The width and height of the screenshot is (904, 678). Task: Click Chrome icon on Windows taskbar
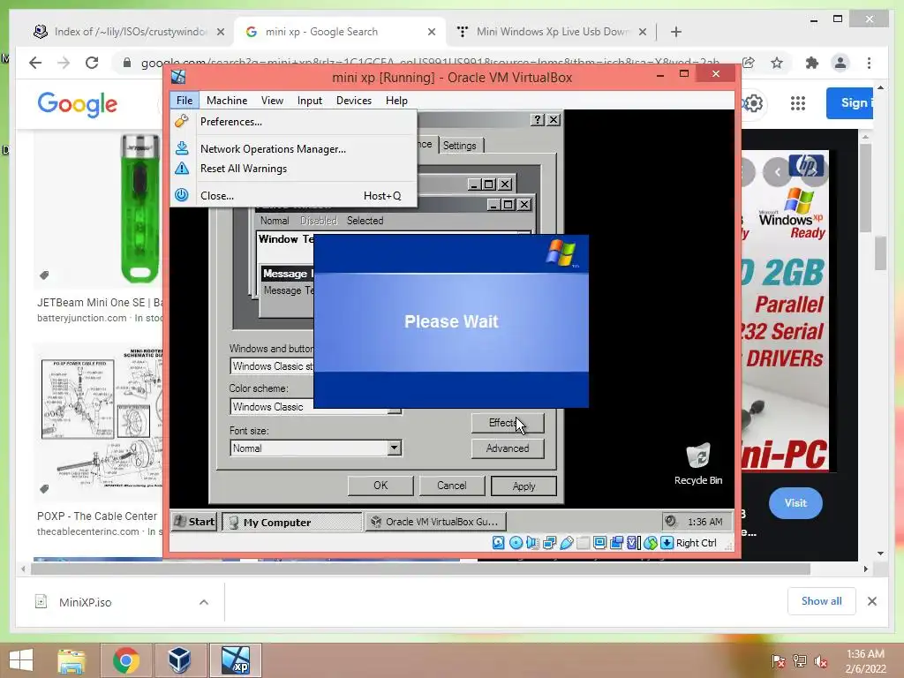click(x=125, y=660)
